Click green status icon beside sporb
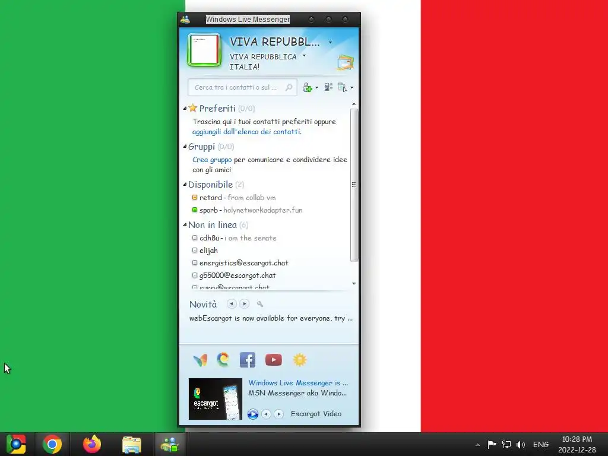Viewport: 608px width, 456px height. point(195,210)
